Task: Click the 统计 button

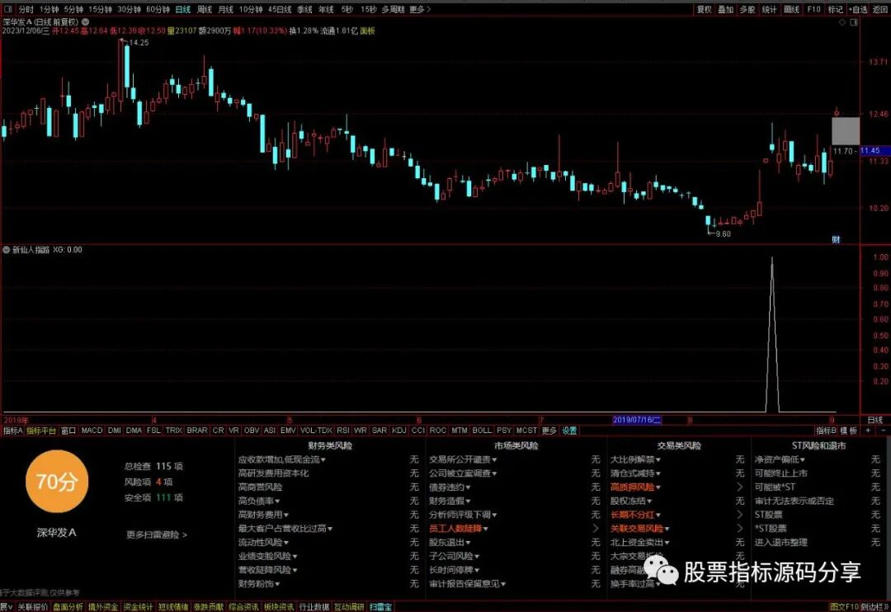Action: coord(769,10)
